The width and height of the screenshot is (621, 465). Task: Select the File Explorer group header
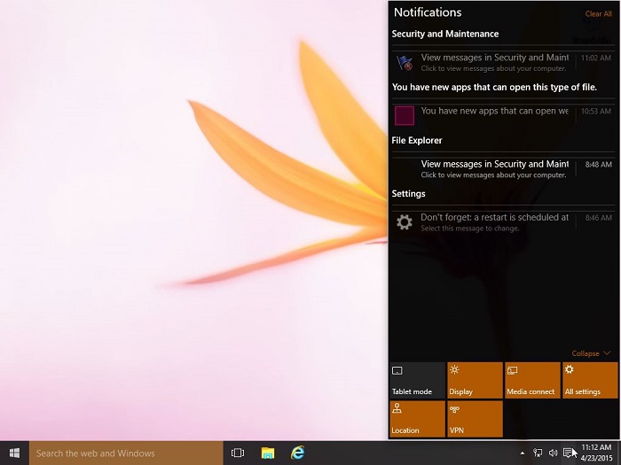417,140
